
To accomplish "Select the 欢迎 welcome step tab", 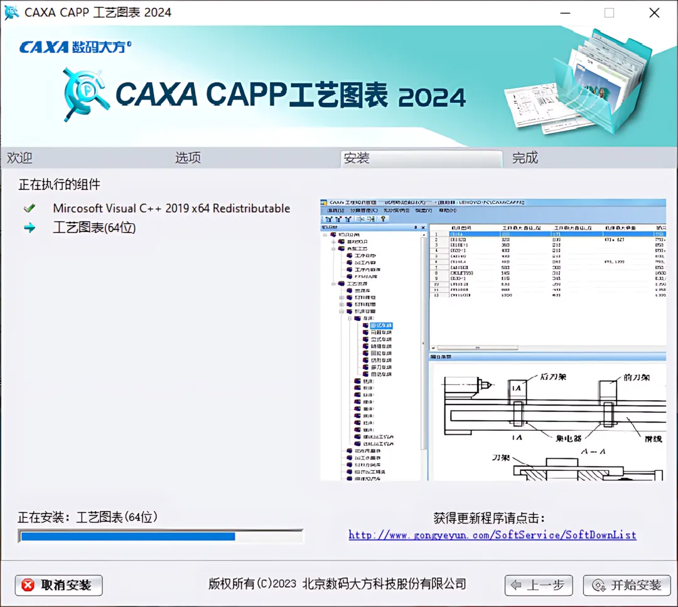I will (19, 157).
